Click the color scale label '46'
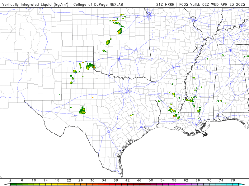The image size is (249, 186). click(139, 180)
